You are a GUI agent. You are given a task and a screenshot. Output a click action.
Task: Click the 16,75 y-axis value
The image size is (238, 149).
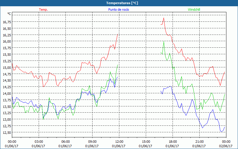[x=7, y=22]
